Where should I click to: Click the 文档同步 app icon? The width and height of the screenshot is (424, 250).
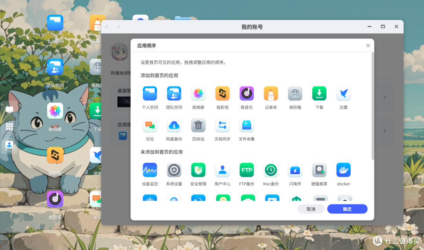[222, 125]
